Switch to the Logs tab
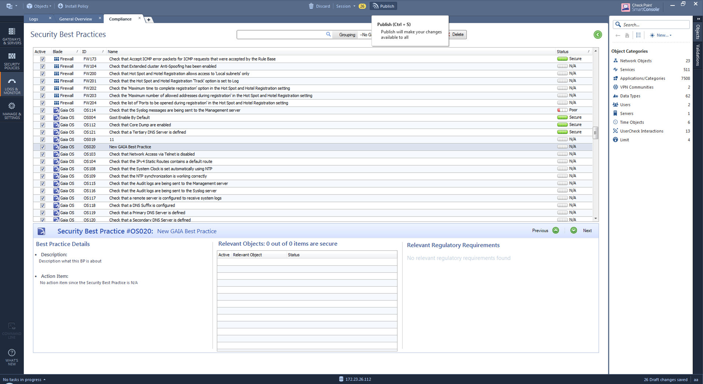This screenshot has width=703, height=384. point(34,19)
